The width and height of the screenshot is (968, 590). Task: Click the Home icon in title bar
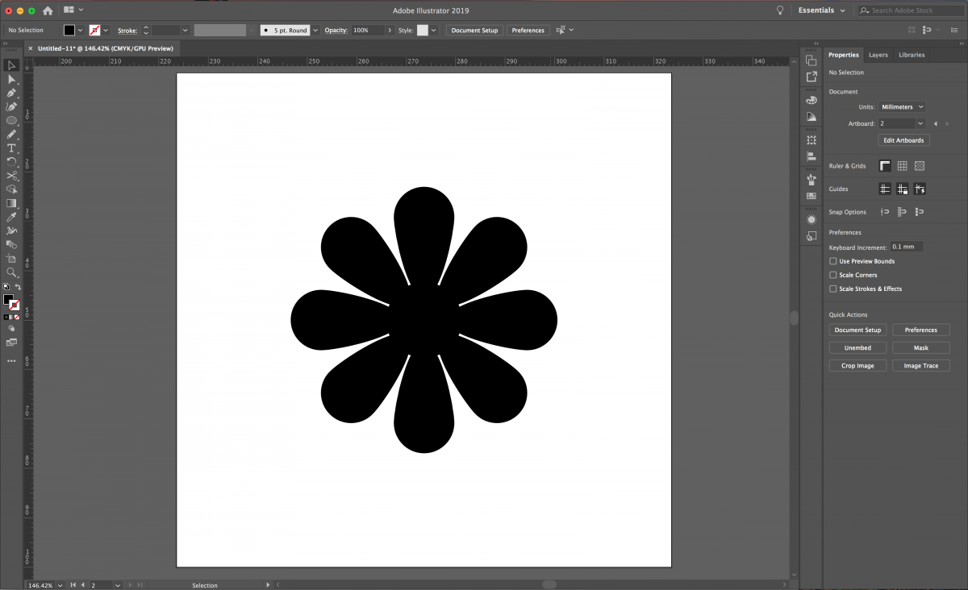(48, 10)
